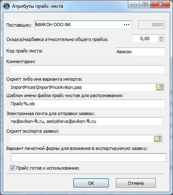Viewport: 173px width, 195px height.
Task: Click the 'Код прайс-листа:' label
Action: coord(25,51)
